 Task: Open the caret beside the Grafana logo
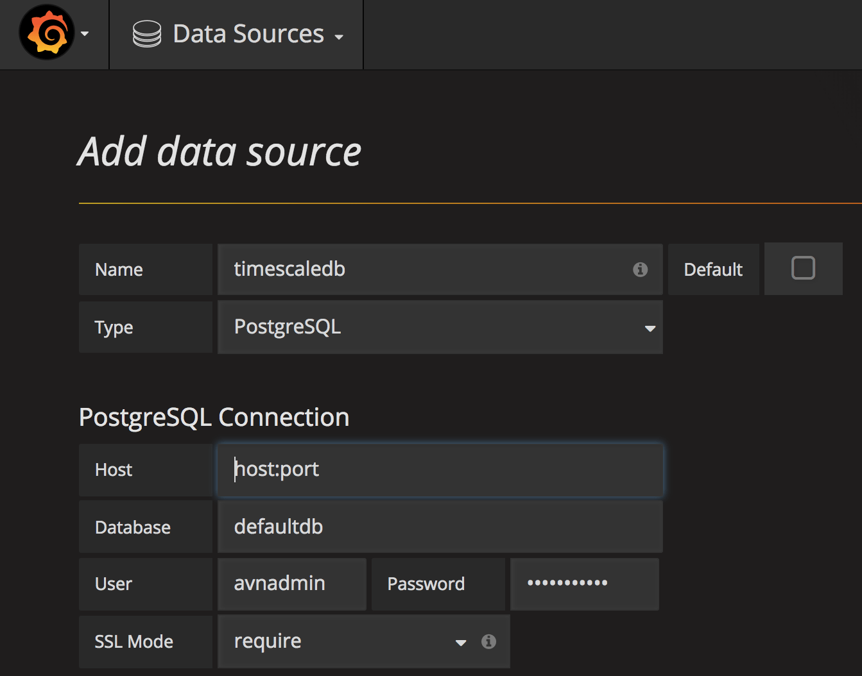(85, 34)
